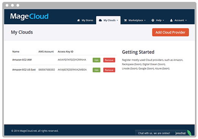Screen dimensions: 198x139
Task: Click the MageCloud logo
Action: pyautogui.click(x=29, y=17)
